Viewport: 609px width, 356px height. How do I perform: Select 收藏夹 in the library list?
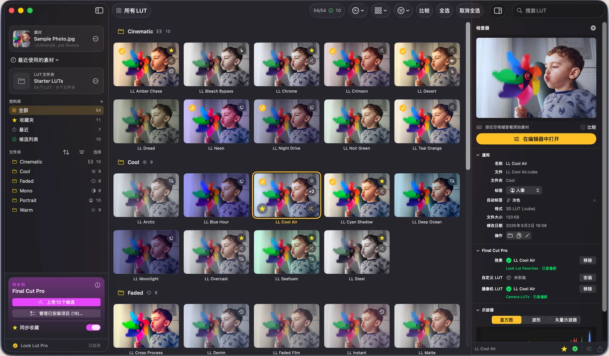click(x=56, y=120)
